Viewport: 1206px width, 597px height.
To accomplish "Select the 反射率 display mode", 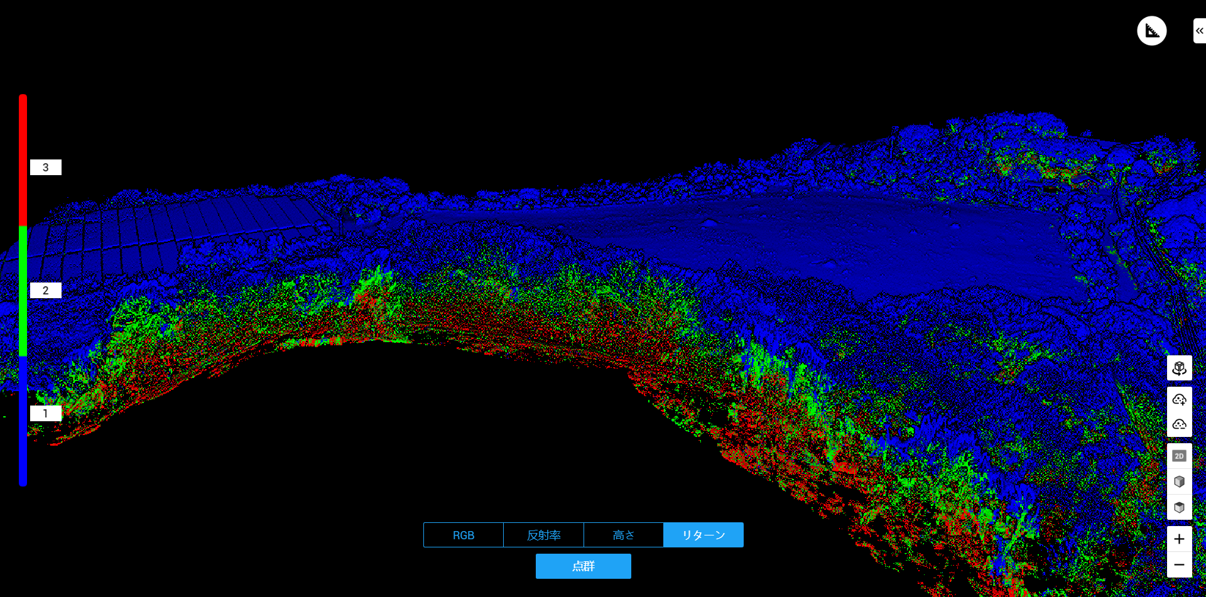I will [544, 535].
